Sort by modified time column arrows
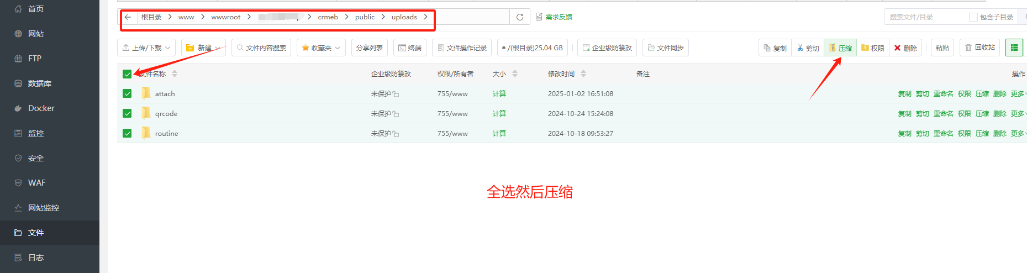1027x273 pixels. pos(583,74)
